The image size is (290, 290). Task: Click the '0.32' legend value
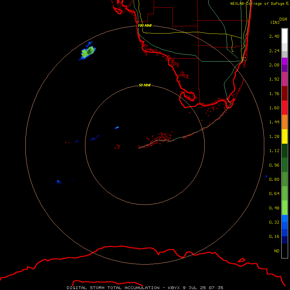tap(274, 222)
